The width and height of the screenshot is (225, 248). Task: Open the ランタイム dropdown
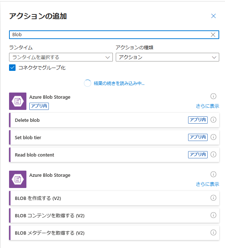click(61, 57)
